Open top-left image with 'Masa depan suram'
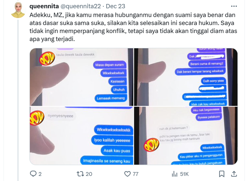 click(81, 77)
